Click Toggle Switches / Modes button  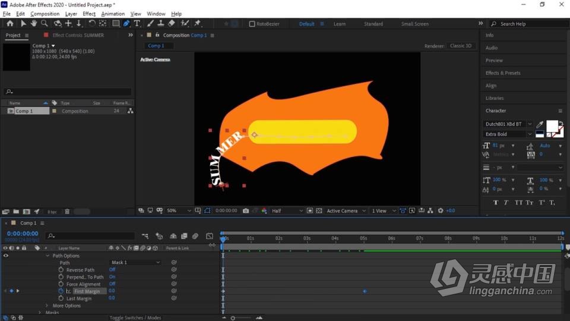pos(135,317)
